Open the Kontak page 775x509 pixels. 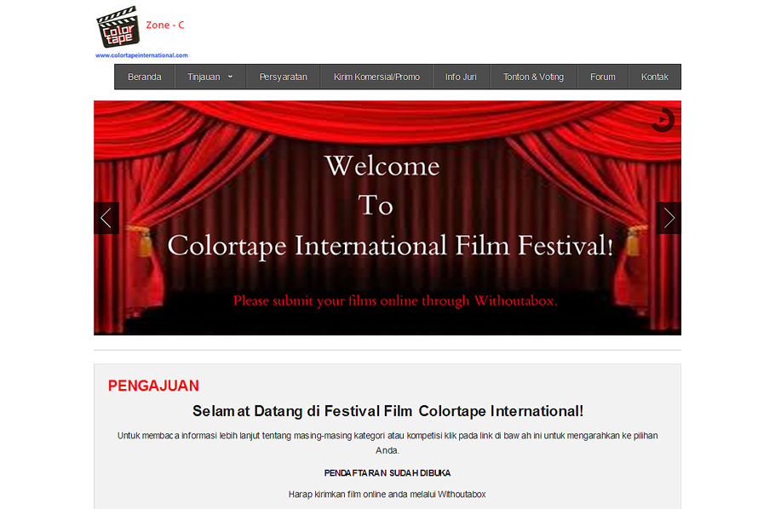coord(654,77)
